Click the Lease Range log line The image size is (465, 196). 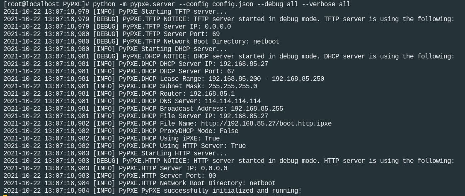click(164, 79)
